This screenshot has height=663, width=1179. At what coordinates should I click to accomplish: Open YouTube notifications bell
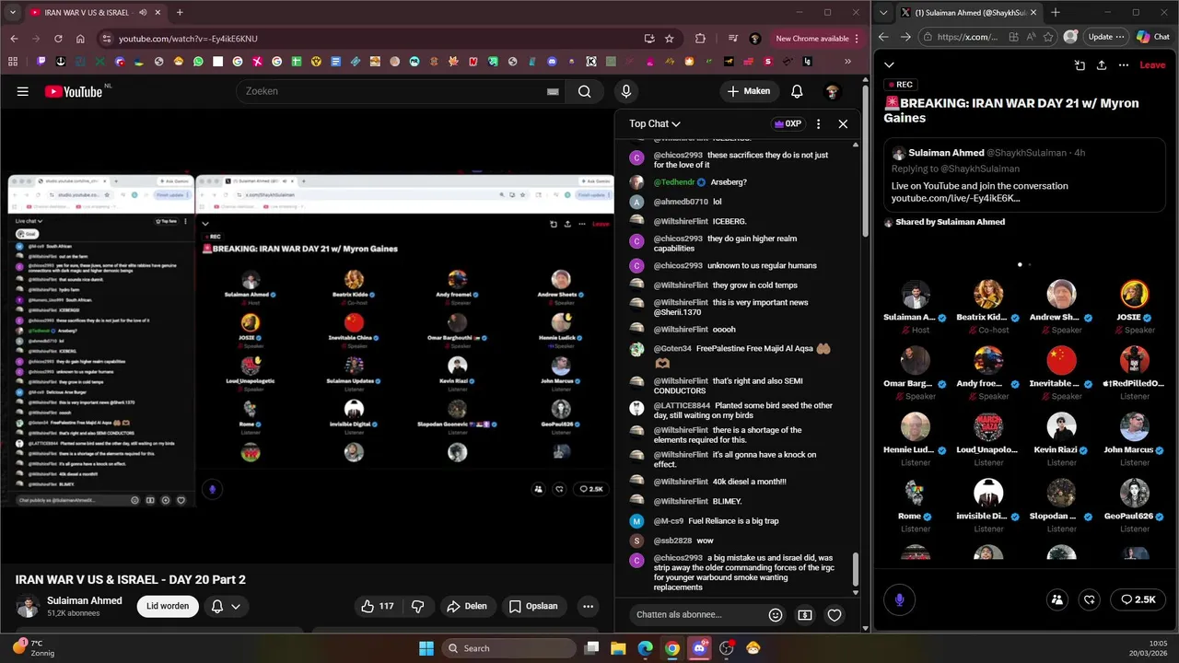797,91
